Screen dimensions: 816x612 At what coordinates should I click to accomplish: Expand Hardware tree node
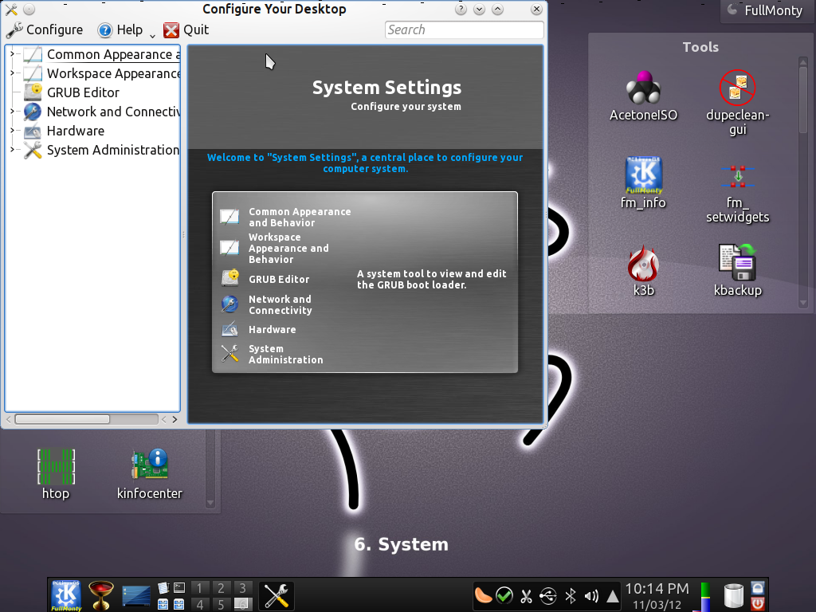pos(12,131)
